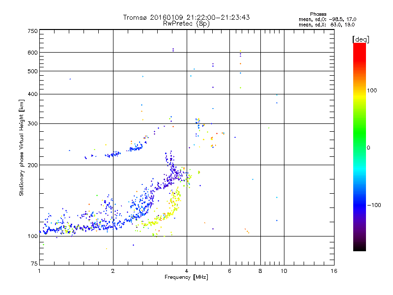
Task: Click the rainbow phase colorbar
Action: click(x=360, y=147)
